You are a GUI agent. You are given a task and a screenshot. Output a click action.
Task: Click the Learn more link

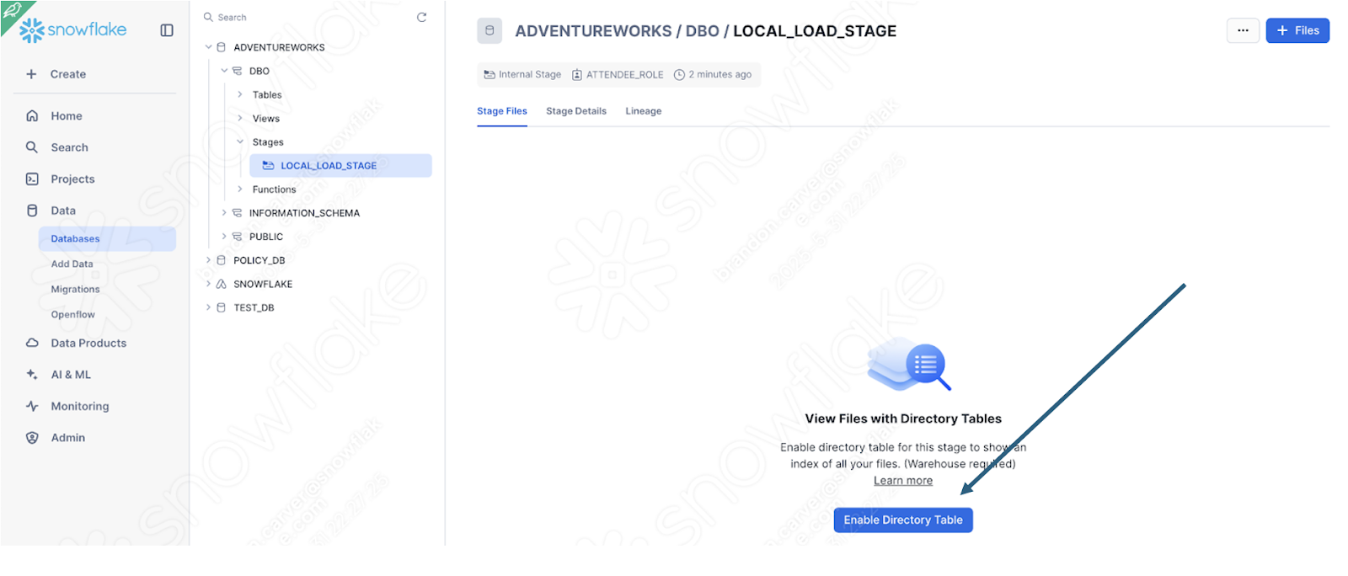(903, 481)
